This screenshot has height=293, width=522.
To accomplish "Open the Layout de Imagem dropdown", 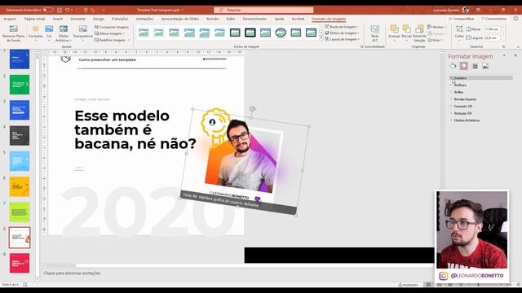I will pyautogui.click(x=343, y=39).
